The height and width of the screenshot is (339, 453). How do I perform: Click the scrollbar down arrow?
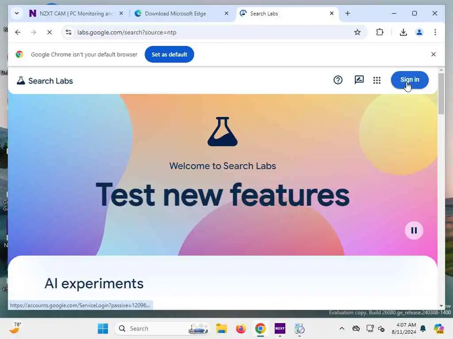pyautogui.click(x=441, y=305)
